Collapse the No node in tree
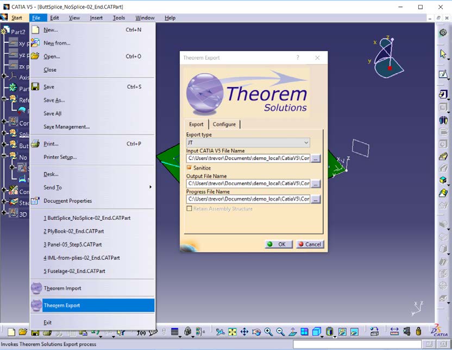 [4, 156]
